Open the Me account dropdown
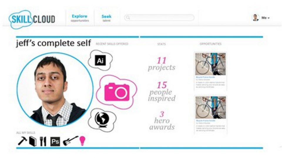The image size is (282, 158). click(266, 18)
